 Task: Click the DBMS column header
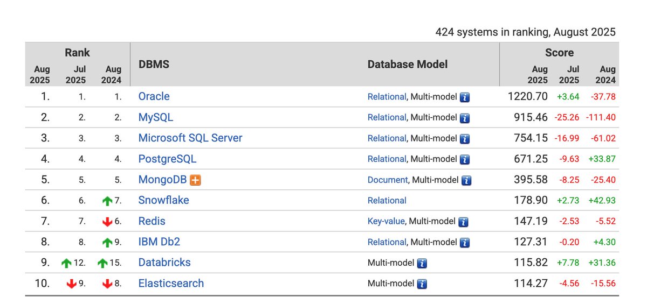(154, 64)
